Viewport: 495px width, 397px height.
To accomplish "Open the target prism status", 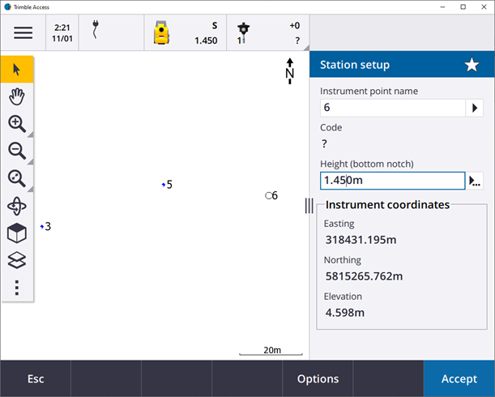I will coord(242,32).
